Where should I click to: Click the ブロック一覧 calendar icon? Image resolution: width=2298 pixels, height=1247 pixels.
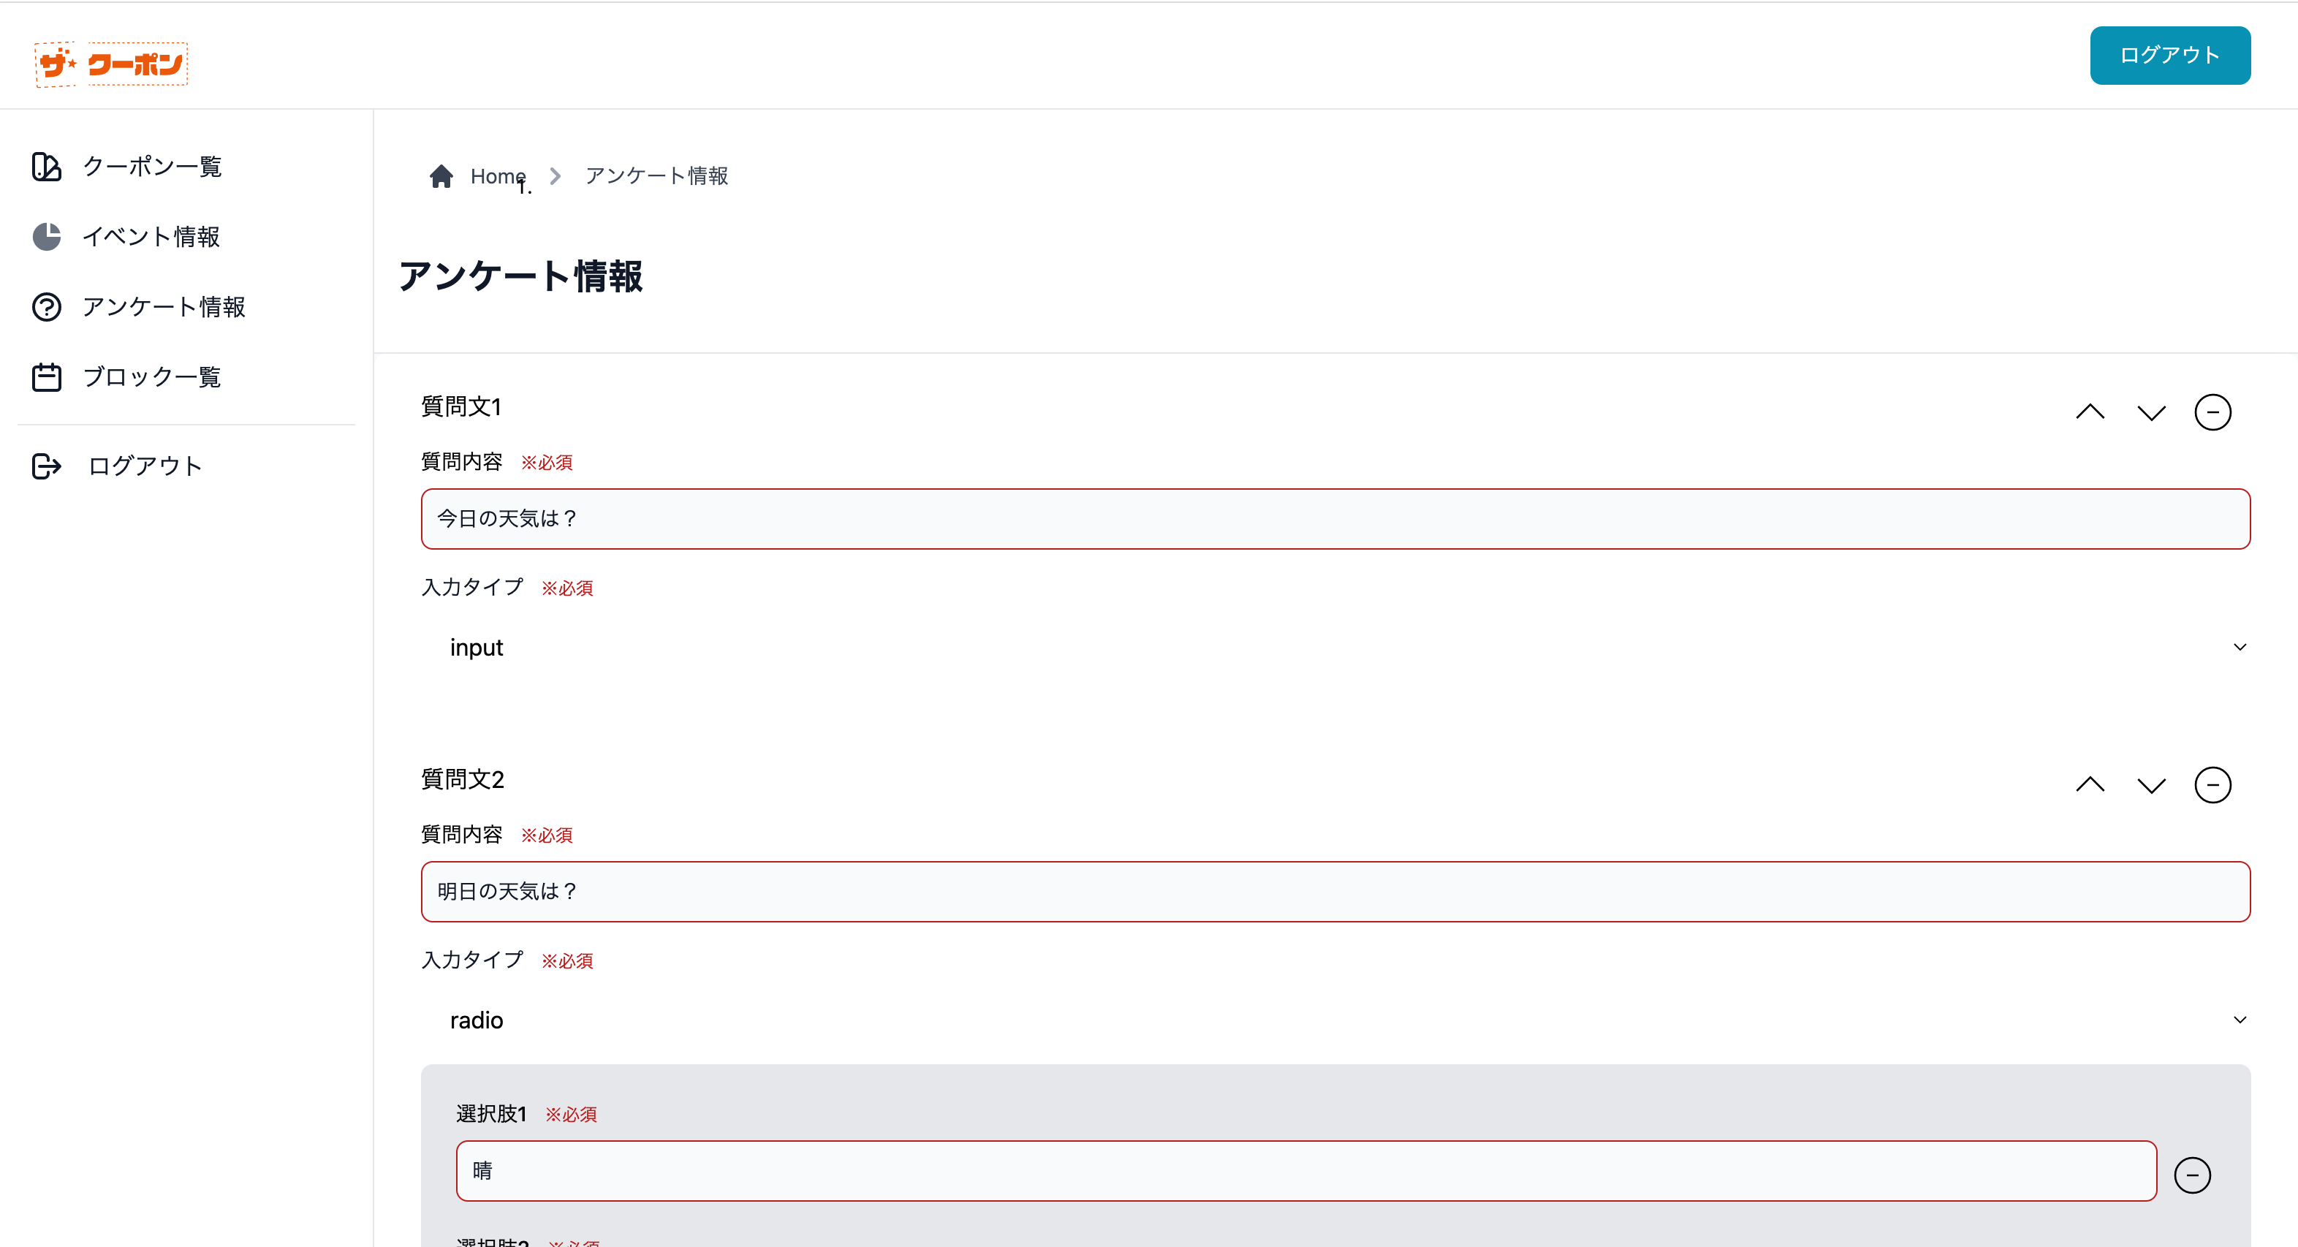pyautogui.click(x=46, y=376)
